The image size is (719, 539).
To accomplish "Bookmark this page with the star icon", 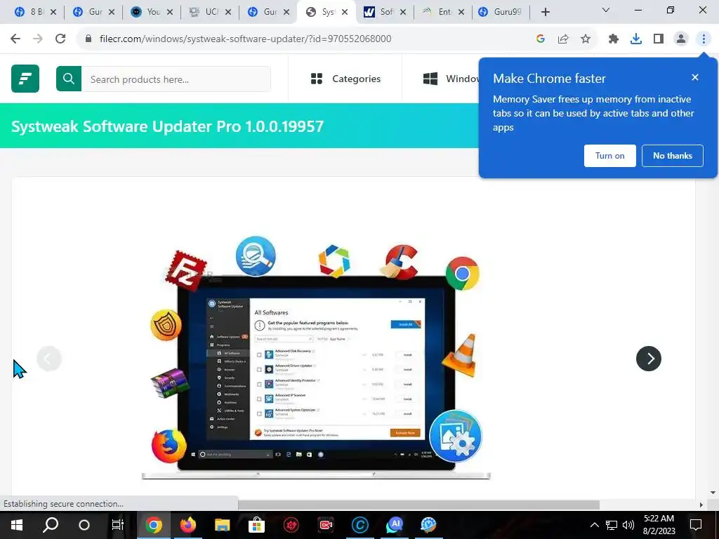I will pyautogui.click(x=586, y=39).
